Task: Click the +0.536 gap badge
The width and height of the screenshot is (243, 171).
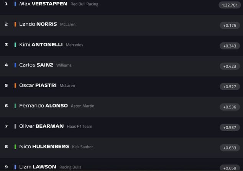Action: pyautogui.click(x=230, y=107)
